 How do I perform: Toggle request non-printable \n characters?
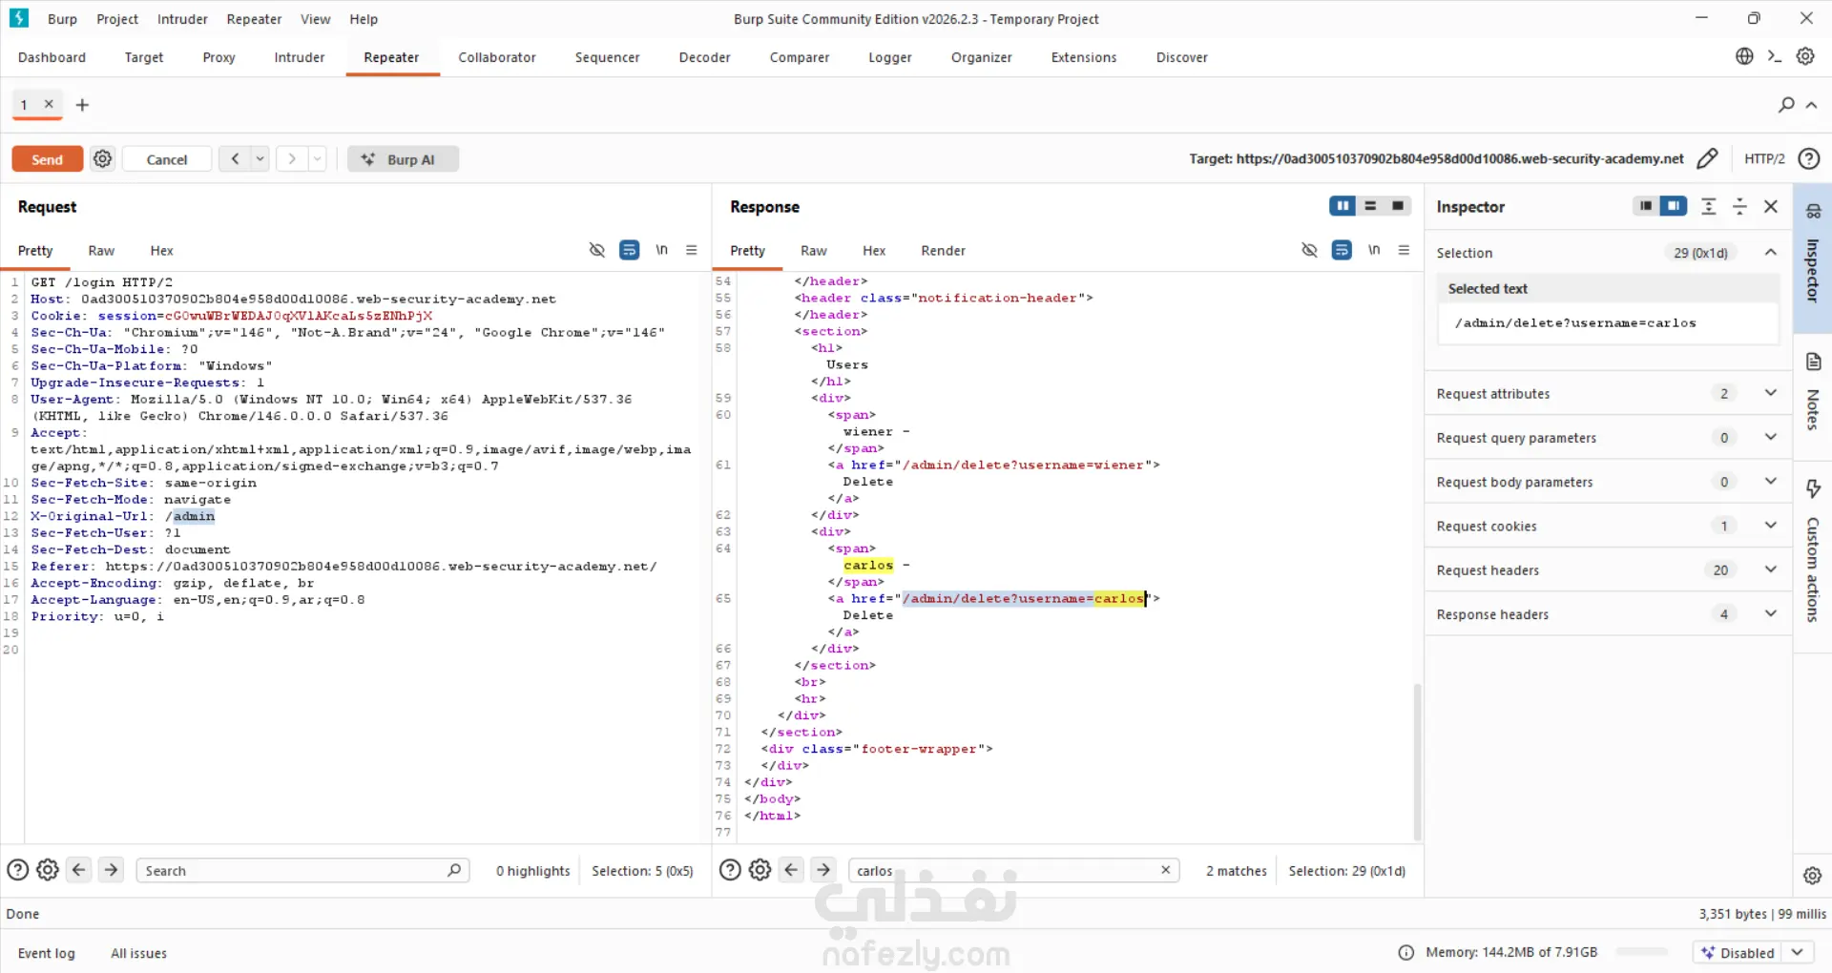coord(661,250)
